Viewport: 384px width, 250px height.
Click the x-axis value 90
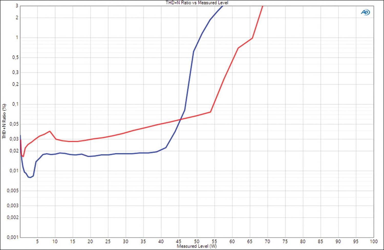(x=338, y=241)
